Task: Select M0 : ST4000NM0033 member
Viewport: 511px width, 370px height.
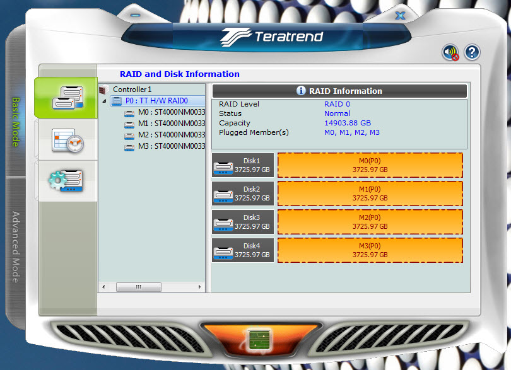Action: [x=172, y=112]
